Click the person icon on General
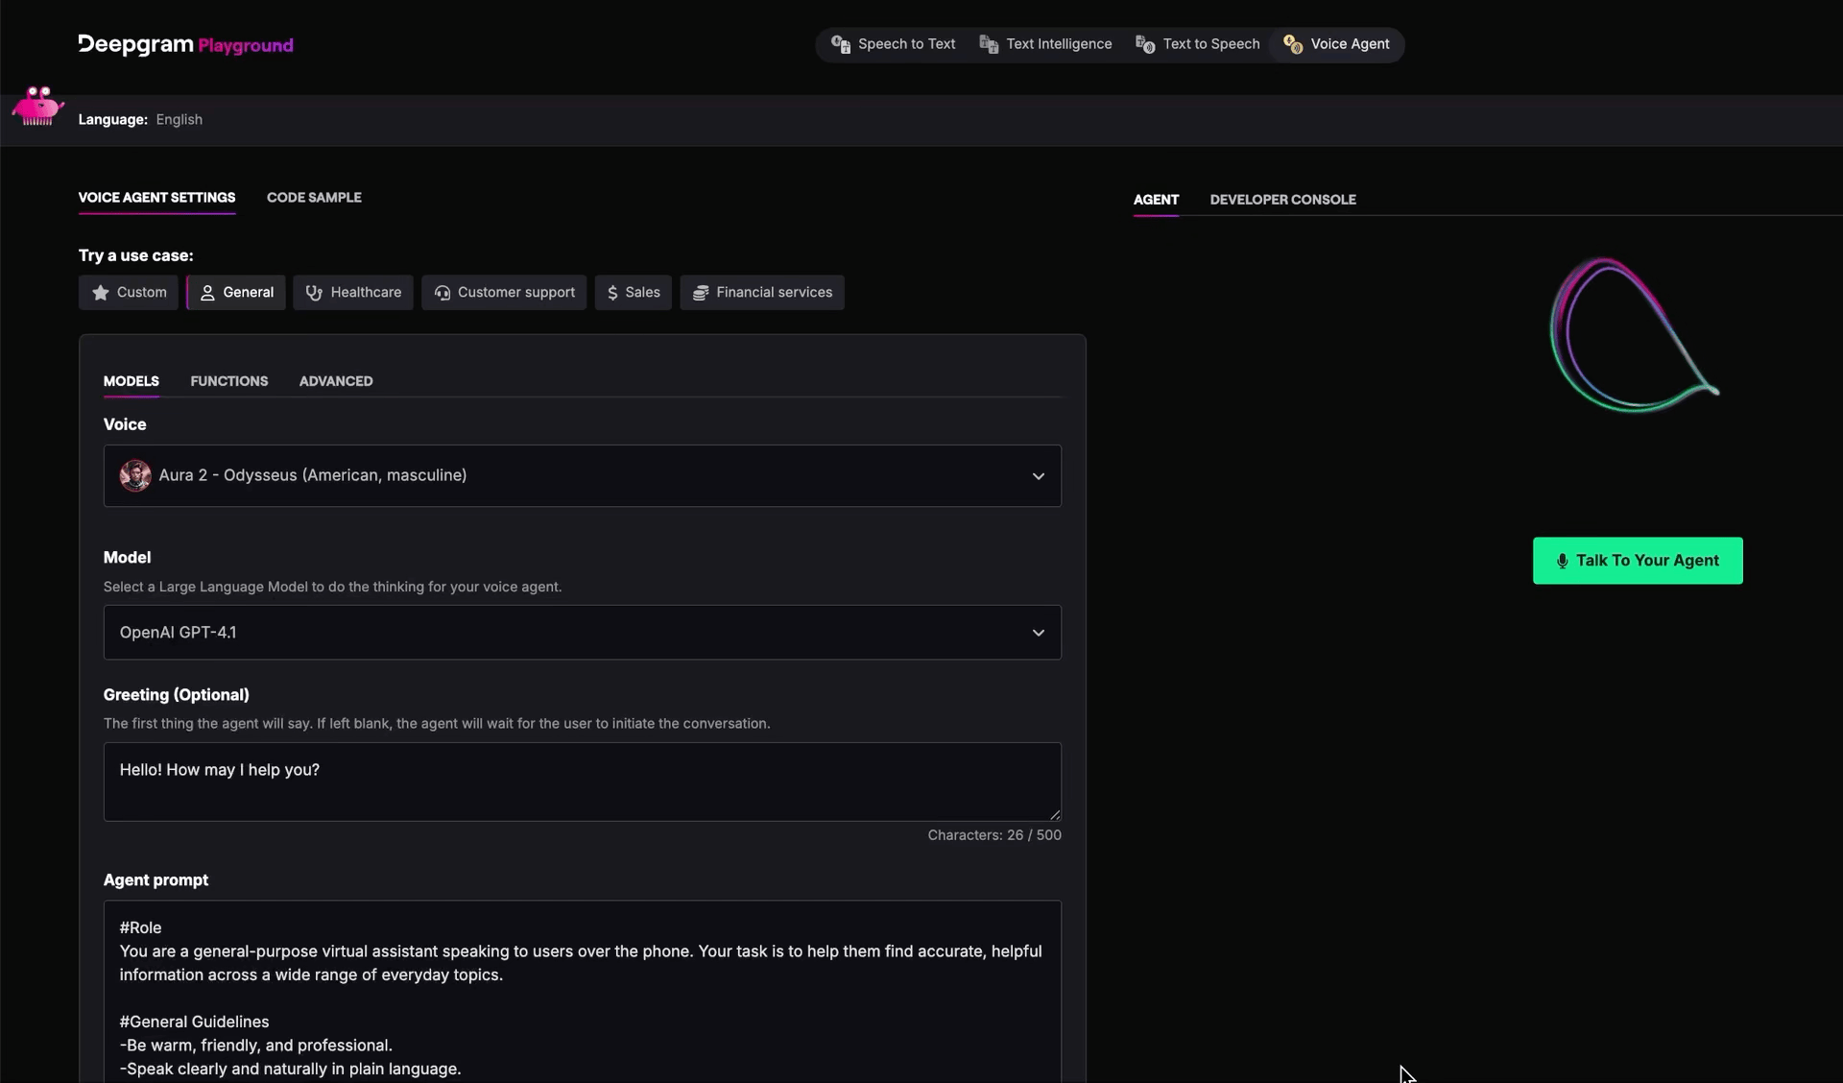Image resolution: width=1843 pixels, height=1083 pixels. (207, 293)
